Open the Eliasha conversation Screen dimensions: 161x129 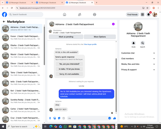pyautogui.click(x=22, y=47)
